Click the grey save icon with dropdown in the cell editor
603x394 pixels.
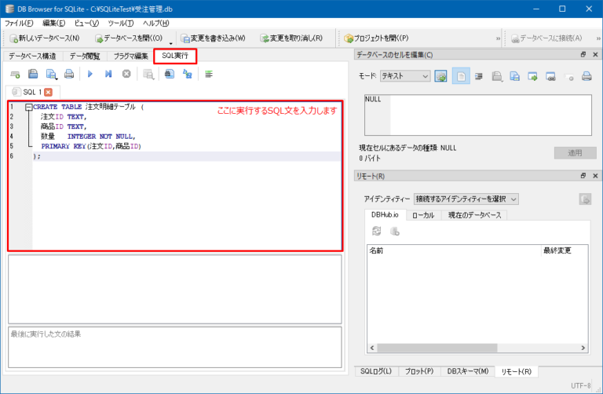pyautogui.click(x=497, y=76)
